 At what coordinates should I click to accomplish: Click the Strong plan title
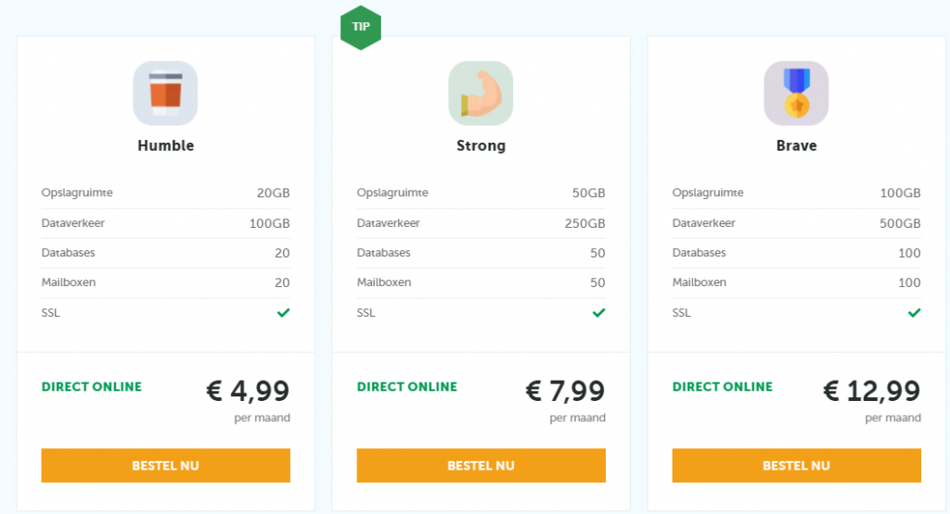pyautogui.click(x=481, y=145)
